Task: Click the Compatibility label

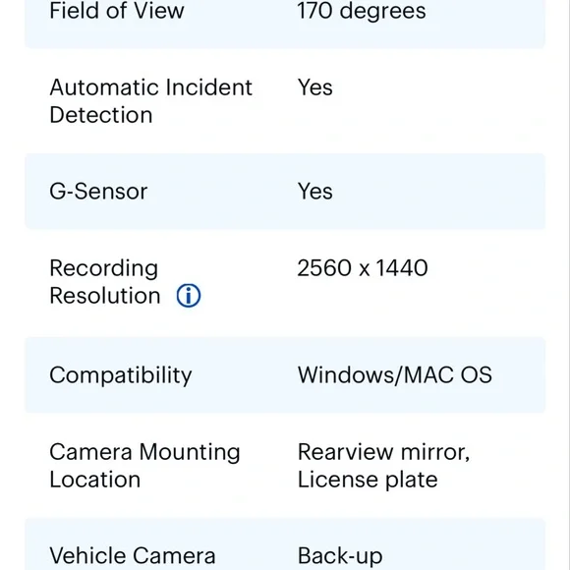Action: pyautogui.click(x=121, y=374)
